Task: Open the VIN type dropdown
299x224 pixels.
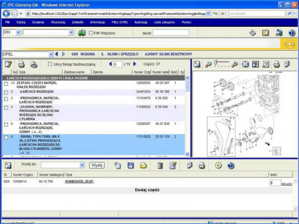Action: (x=18, y=32)
